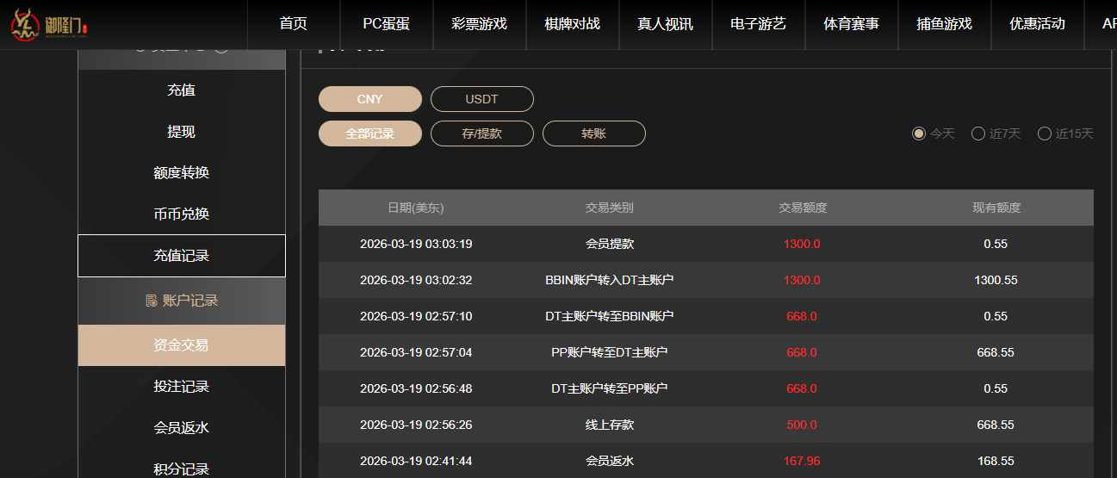This screenshot has width=1117, height=478.
Task: Click the date 2026-03-19 02:57:10
Action: (x=416, y=316)
